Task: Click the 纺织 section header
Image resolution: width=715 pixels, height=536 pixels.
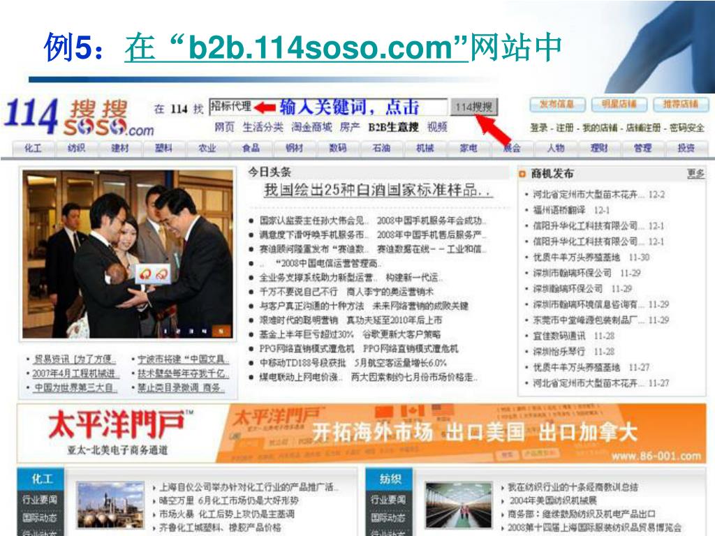Action: pyautogui.click(x=390, y=479)
